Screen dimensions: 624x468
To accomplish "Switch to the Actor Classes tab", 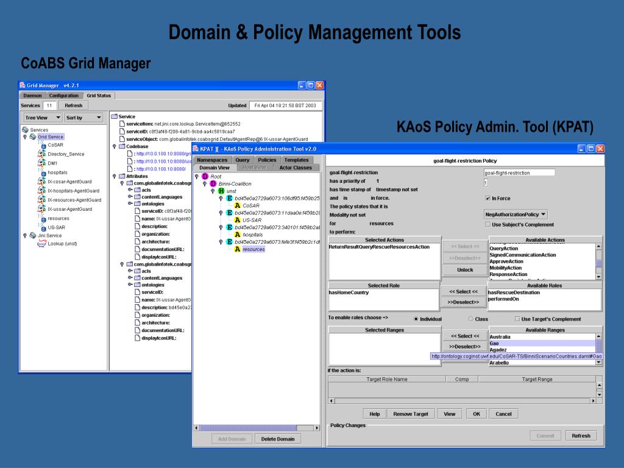I will pos(296,168).
